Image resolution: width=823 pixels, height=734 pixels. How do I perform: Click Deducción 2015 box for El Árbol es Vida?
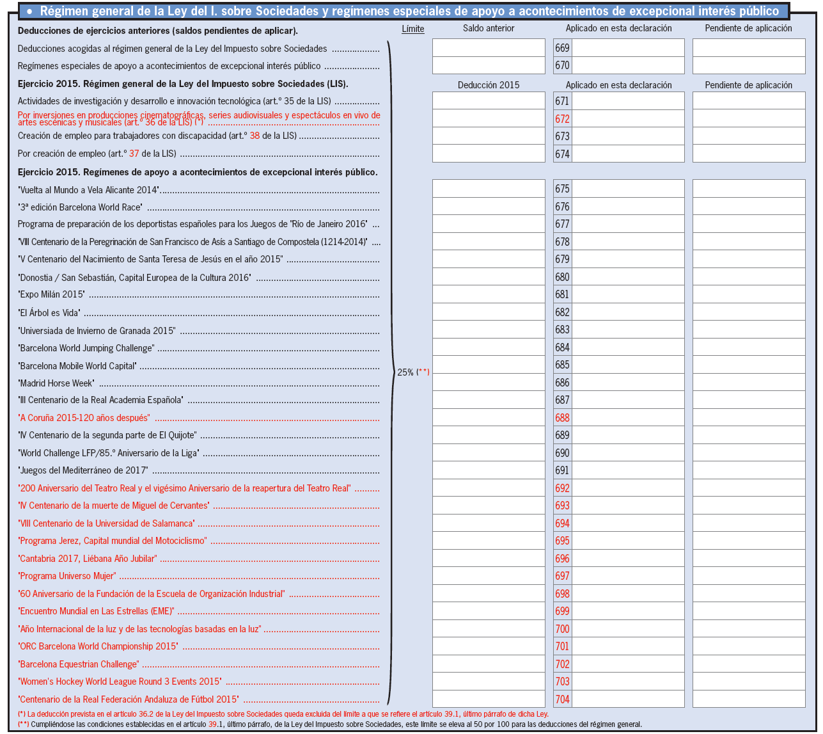tap(489, 312)
